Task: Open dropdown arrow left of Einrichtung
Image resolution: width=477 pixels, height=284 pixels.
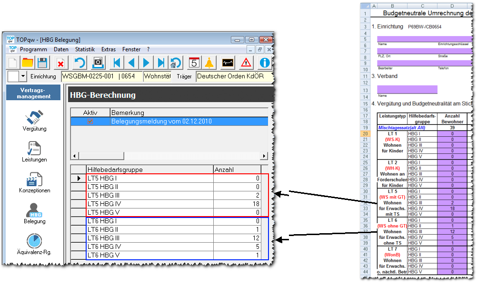Action: click(23, 76)
